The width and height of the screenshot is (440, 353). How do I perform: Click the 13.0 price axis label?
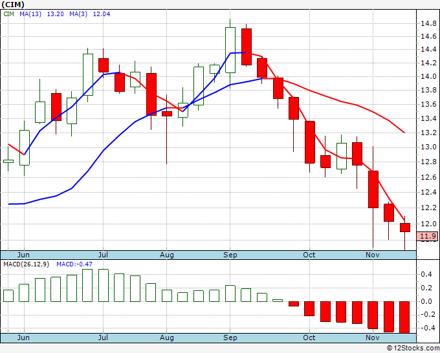[x=428, y=147]
